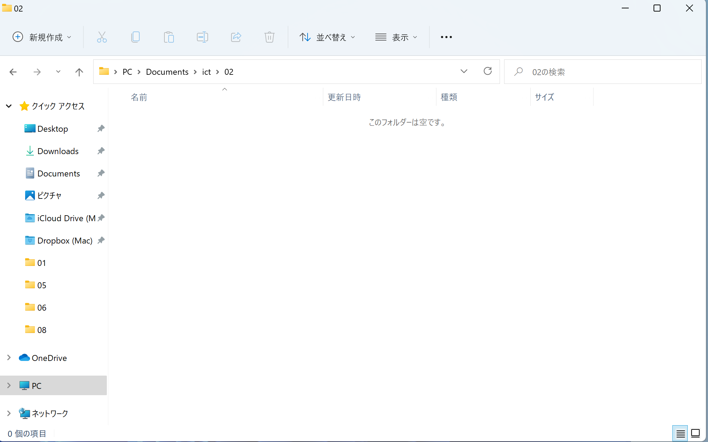Click the 02の検索 search field
This screenshot has width=708, height=442.
coord(607,72)
